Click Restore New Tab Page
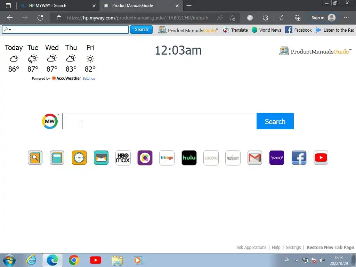The width and height of the screenshot is (356, 267). pos(330,247)
